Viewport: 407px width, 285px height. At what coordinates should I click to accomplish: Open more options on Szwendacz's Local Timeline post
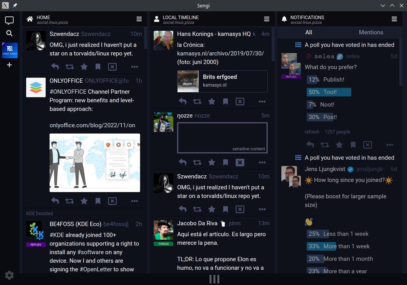[262, 209]
